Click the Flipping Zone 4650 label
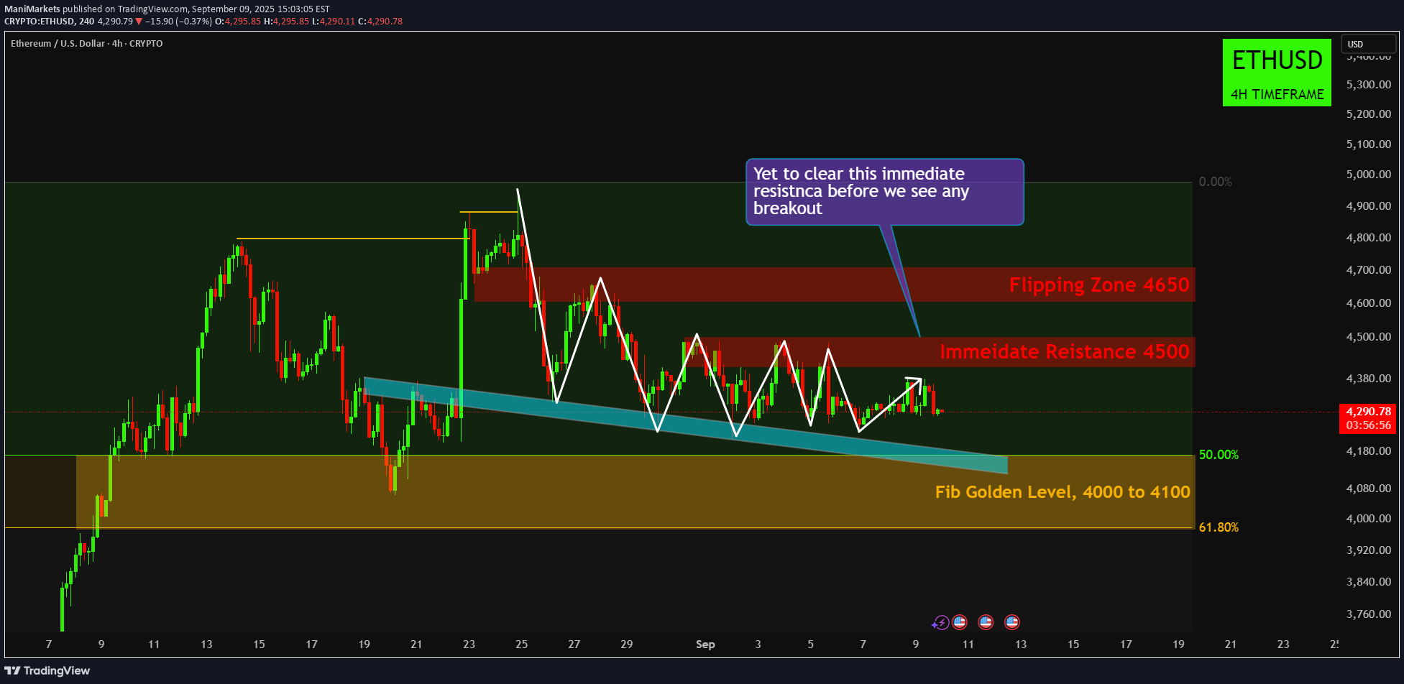1404x684 pixels. coord(1098,285)
